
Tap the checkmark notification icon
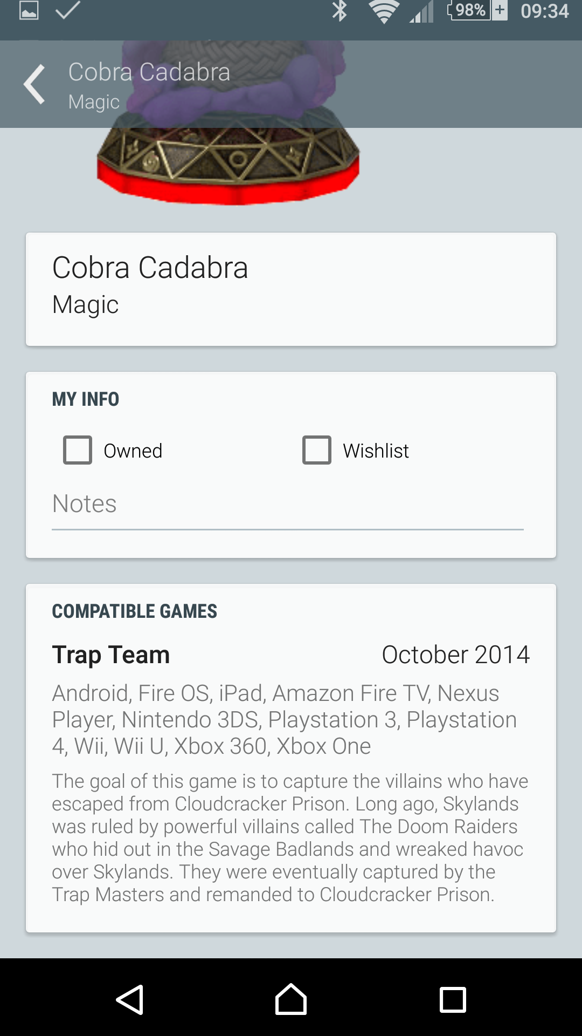pyautogui.click(x=68, y=10)
